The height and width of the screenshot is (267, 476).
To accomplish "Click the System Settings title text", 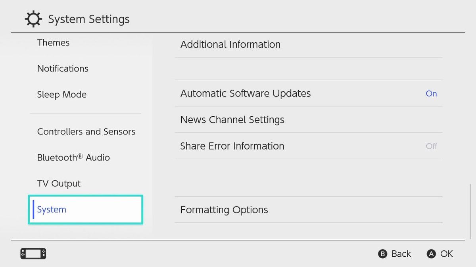I will point(89,19).
